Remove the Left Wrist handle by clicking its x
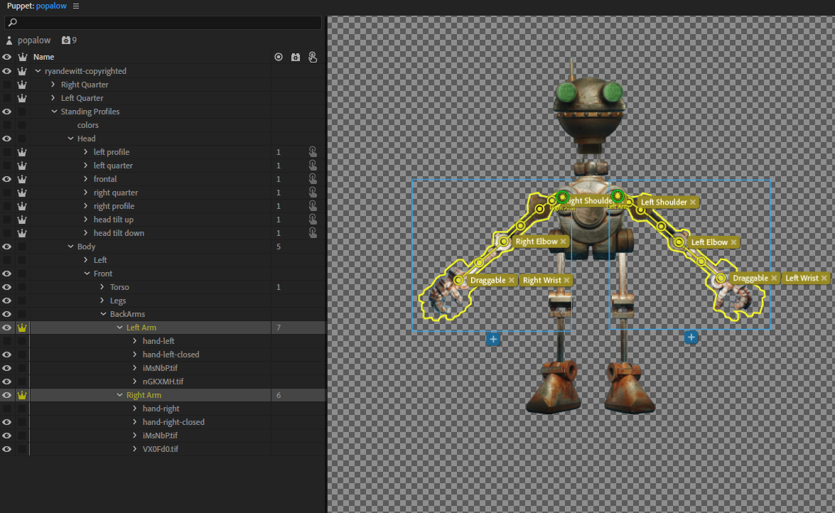This screenshot has height=513, width=835. [826, 278]
